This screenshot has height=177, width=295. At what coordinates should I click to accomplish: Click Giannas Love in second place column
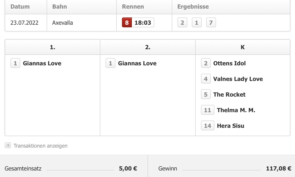137,63
